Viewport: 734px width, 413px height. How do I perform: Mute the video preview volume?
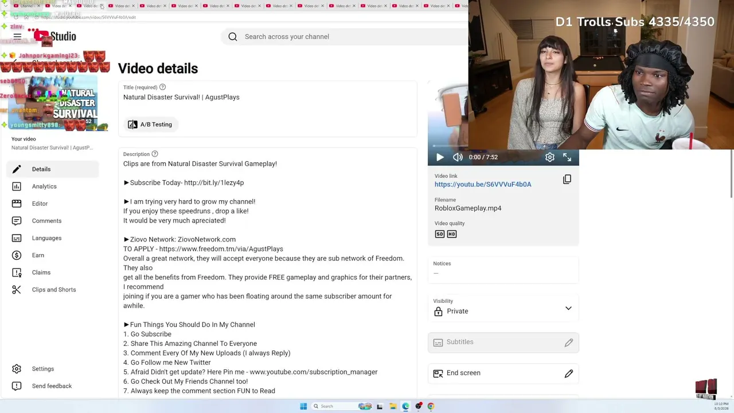click(458, 157)
